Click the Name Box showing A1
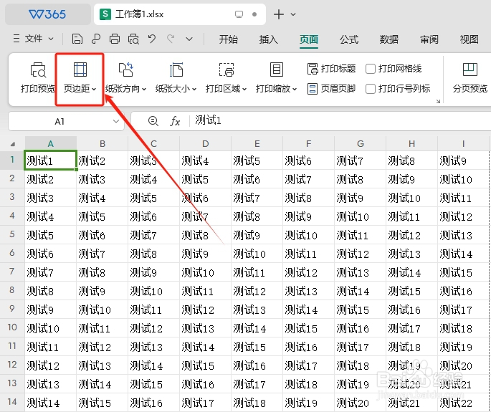The height and width of the screenshot is (412, 491). click(x=59, y=121)
